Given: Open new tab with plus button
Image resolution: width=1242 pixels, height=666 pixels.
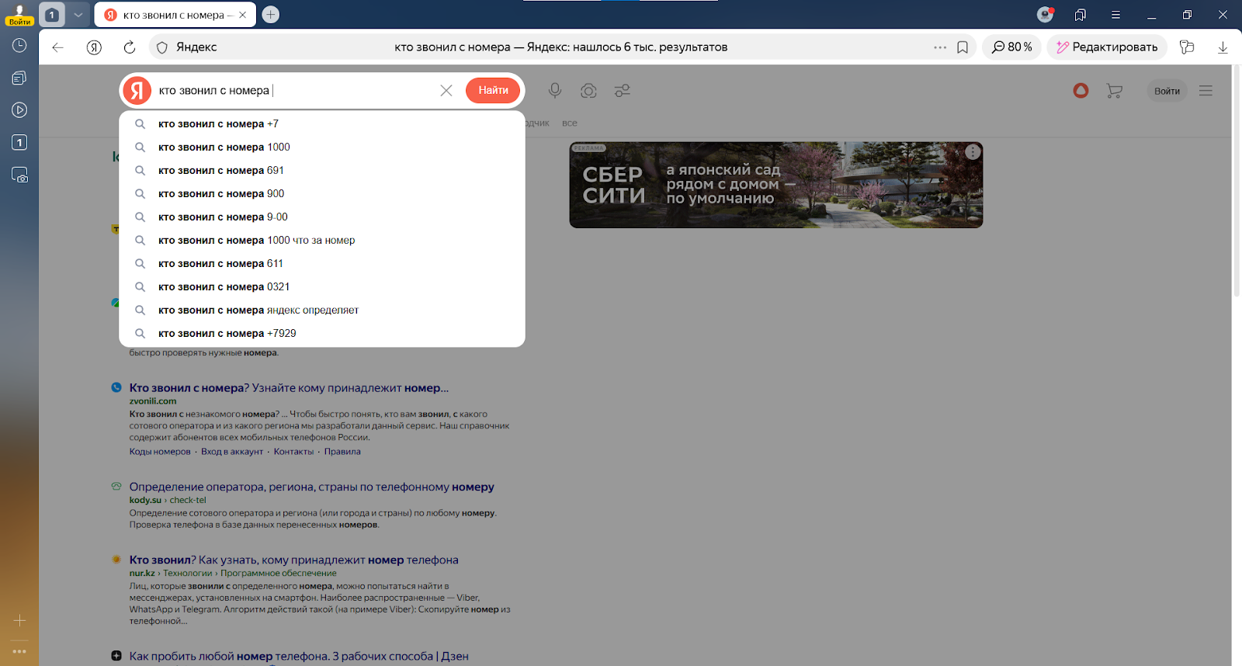Looking at the screenshot, I should (x=270, y=15).
